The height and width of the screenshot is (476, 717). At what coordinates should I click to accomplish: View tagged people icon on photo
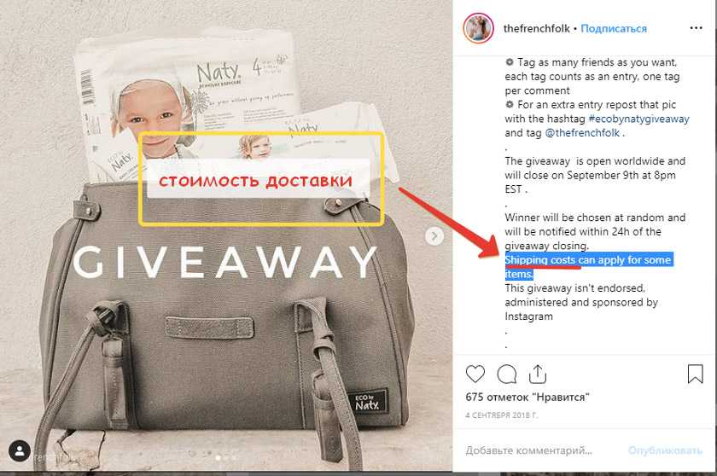tap(20, 451)
